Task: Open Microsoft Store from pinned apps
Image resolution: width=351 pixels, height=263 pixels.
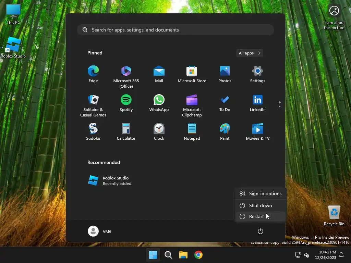Action: pos(192,74)
